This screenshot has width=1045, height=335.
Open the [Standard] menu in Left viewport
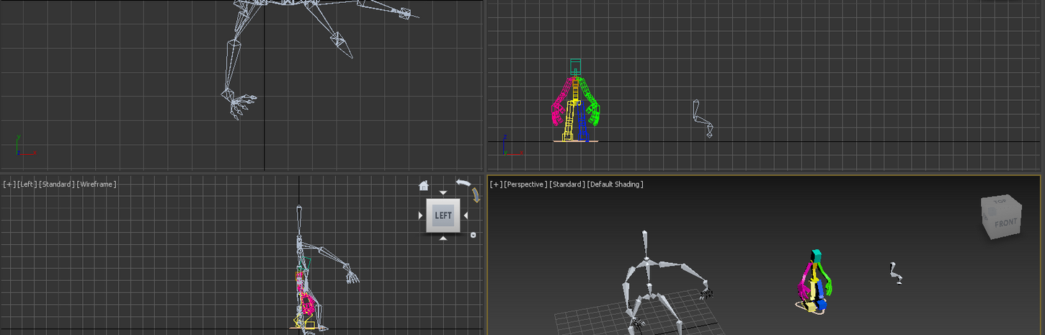click(x=56, y=184)
